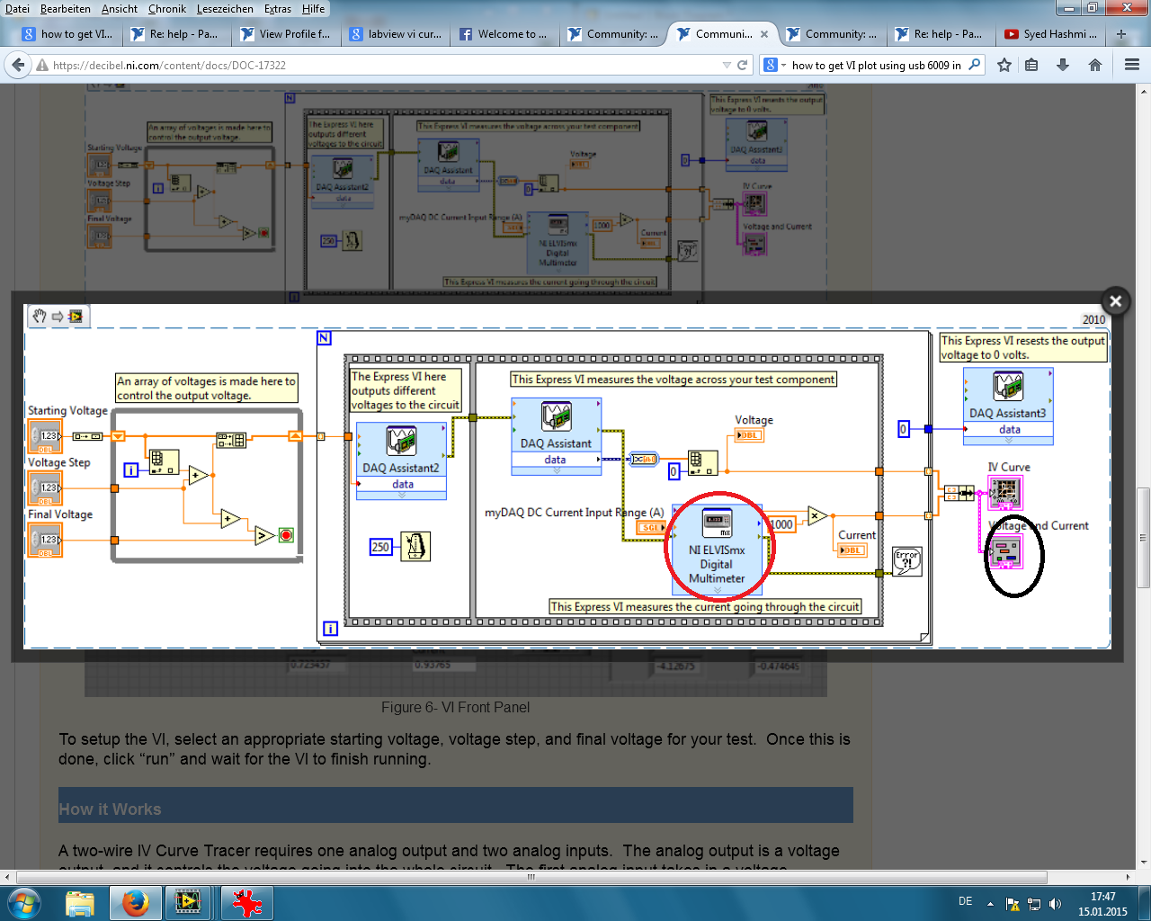1151x921 pixels.
Task: Click the convert from dynamic data node
Action: (x=643, y=459)
